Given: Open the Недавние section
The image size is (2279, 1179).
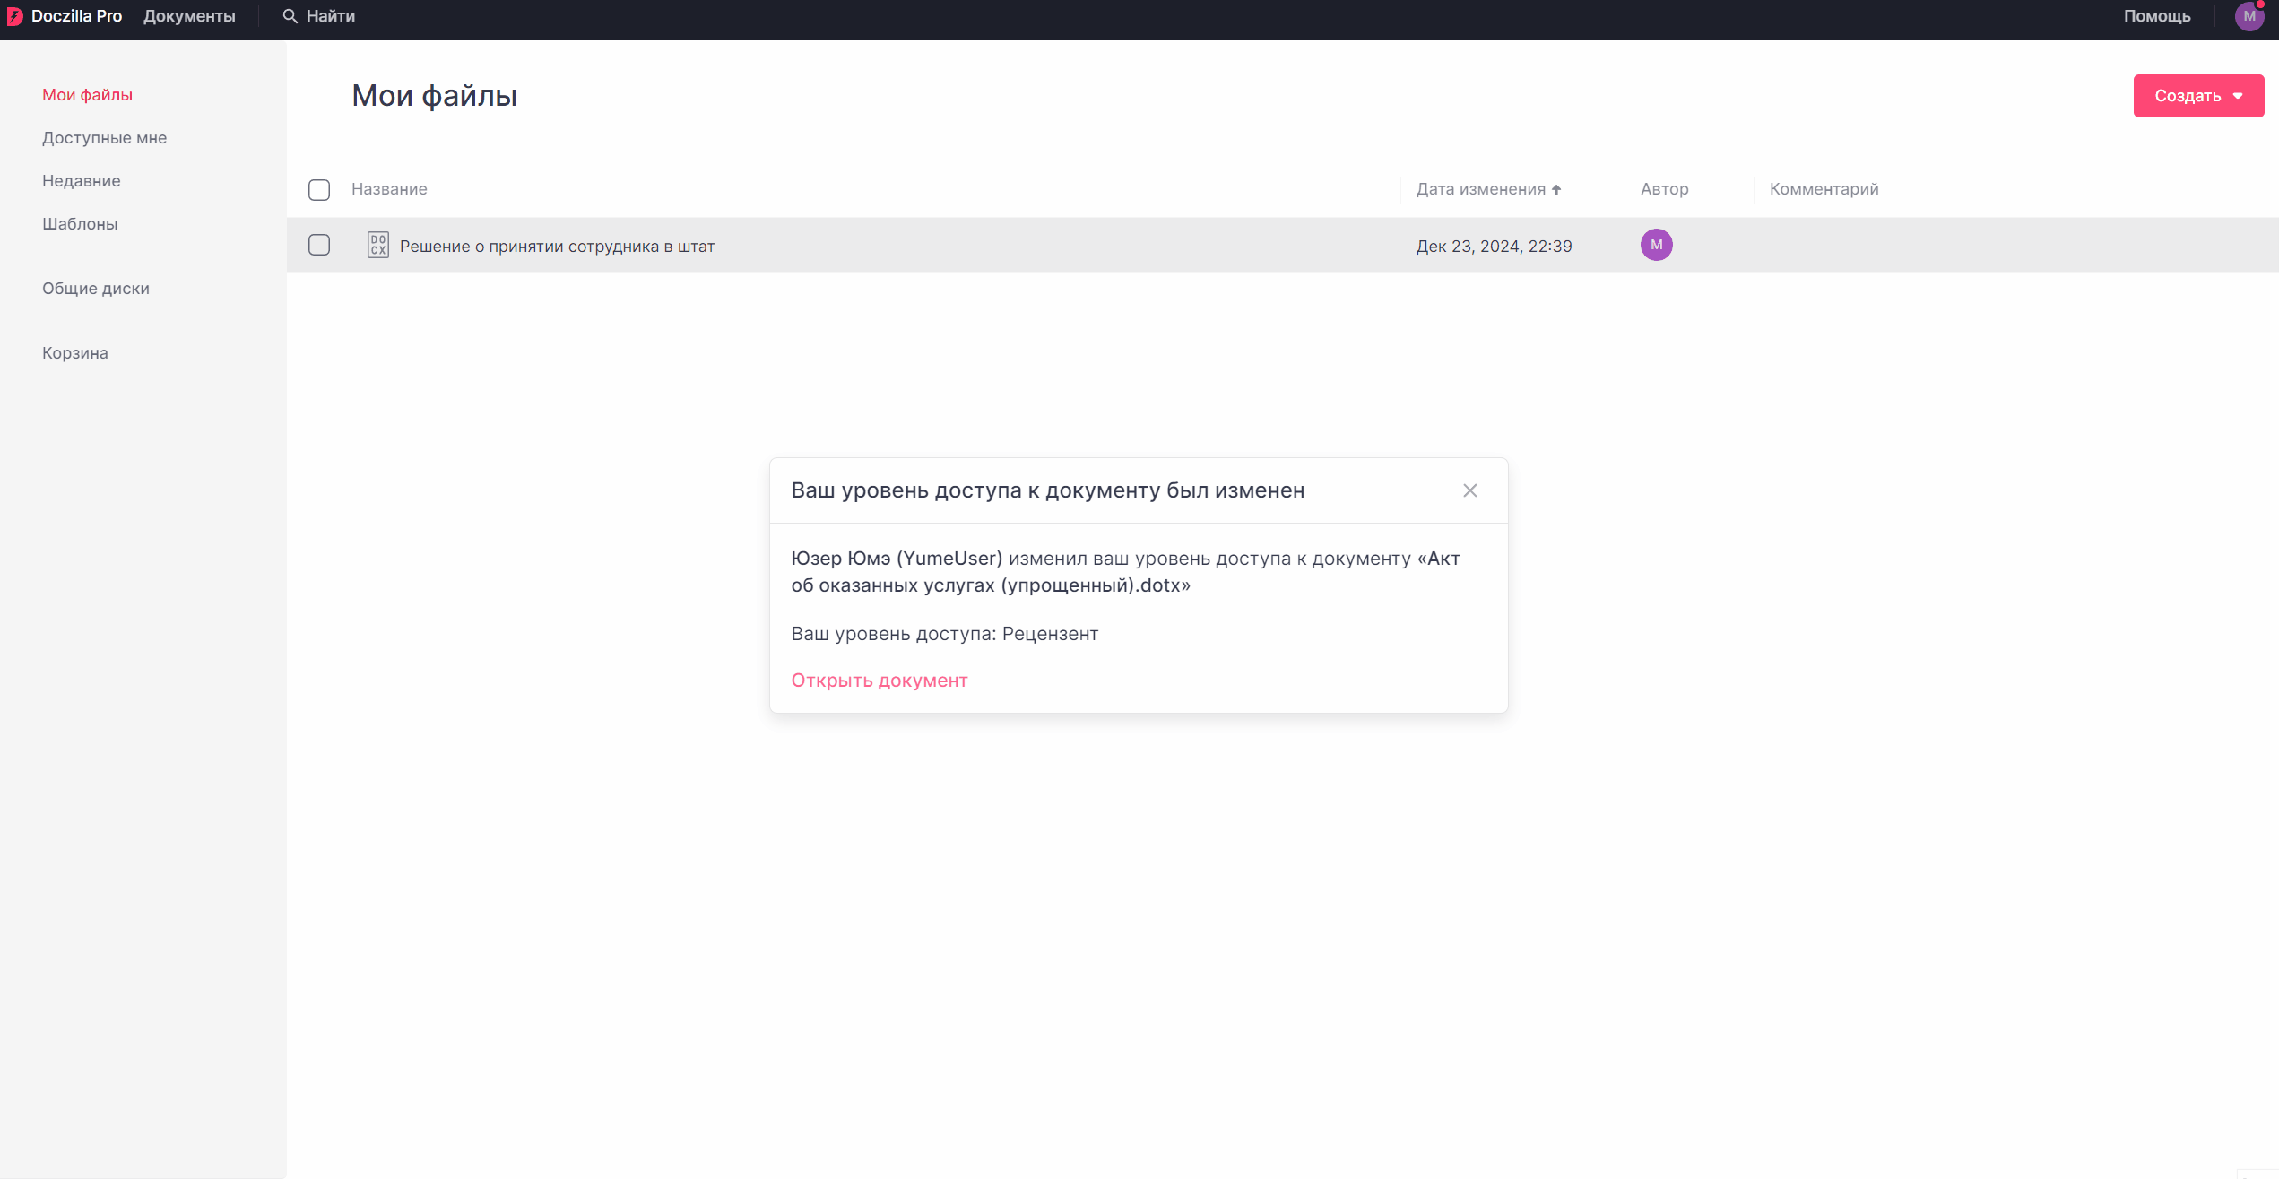Looking at the screenshot, I should click(81, 181).
